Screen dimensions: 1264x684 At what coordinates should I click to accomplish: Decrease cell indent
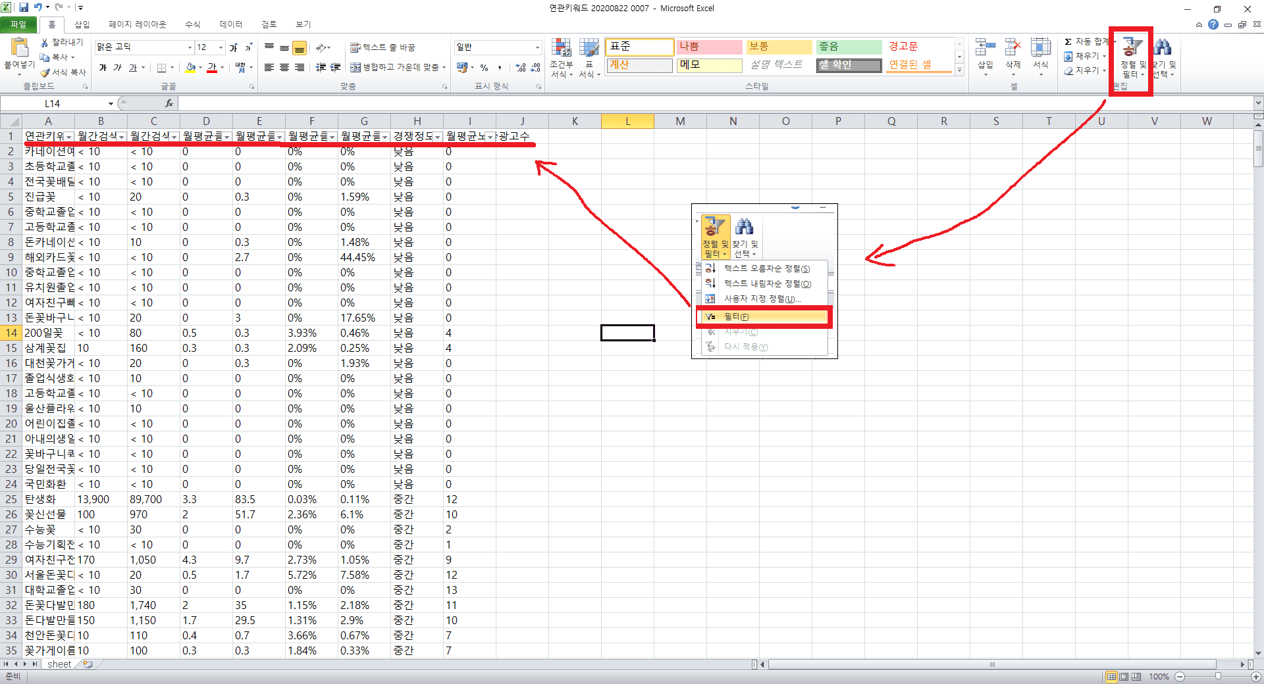(321, 67)
